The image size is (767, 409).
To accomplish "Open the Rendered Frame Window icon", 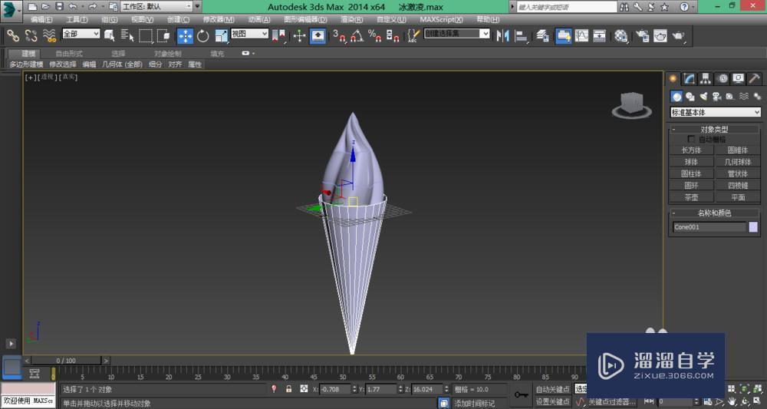I will tap(660, 35).
